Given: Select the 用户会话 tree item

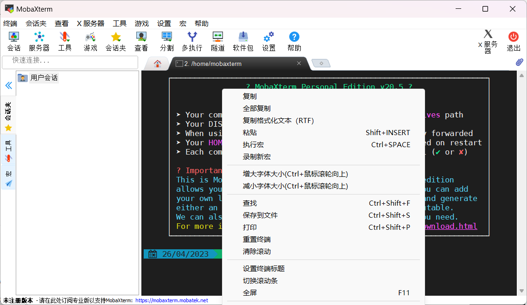Looking at the screenshot, I should [x=38, y=78].
